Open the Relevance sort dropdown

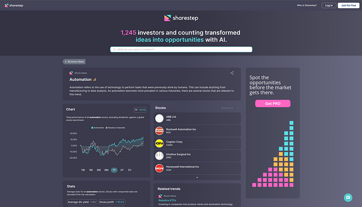(230, 108)
